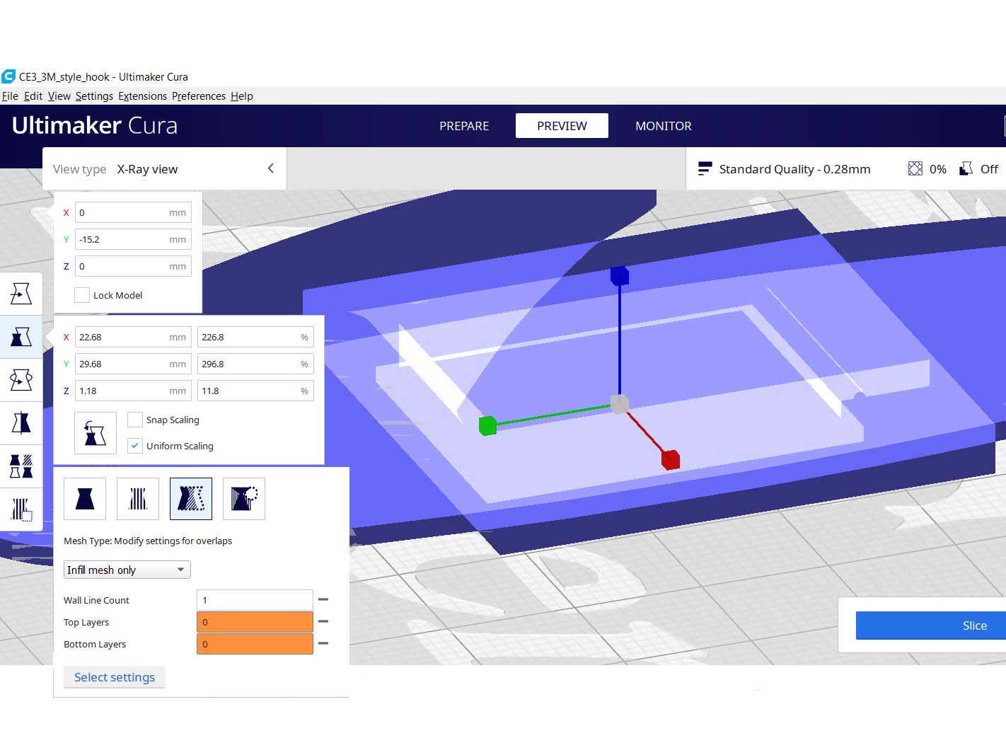
Task: Click the blue Z-axis handle in viewport
Action: [x=620, y=275]
